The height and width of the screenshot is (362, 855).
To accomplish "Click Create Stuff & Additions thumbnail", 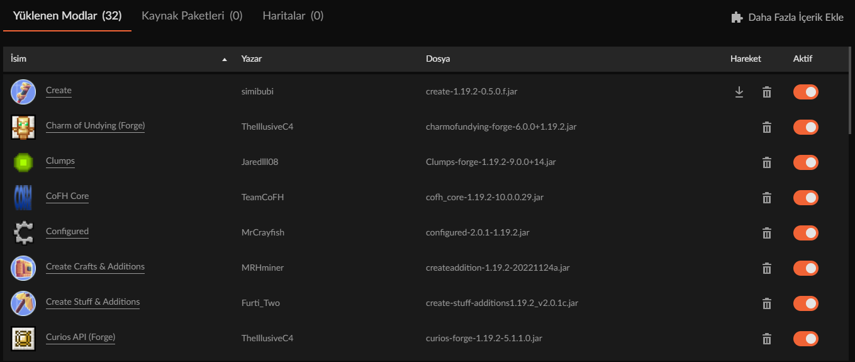I will coord(23,303).
